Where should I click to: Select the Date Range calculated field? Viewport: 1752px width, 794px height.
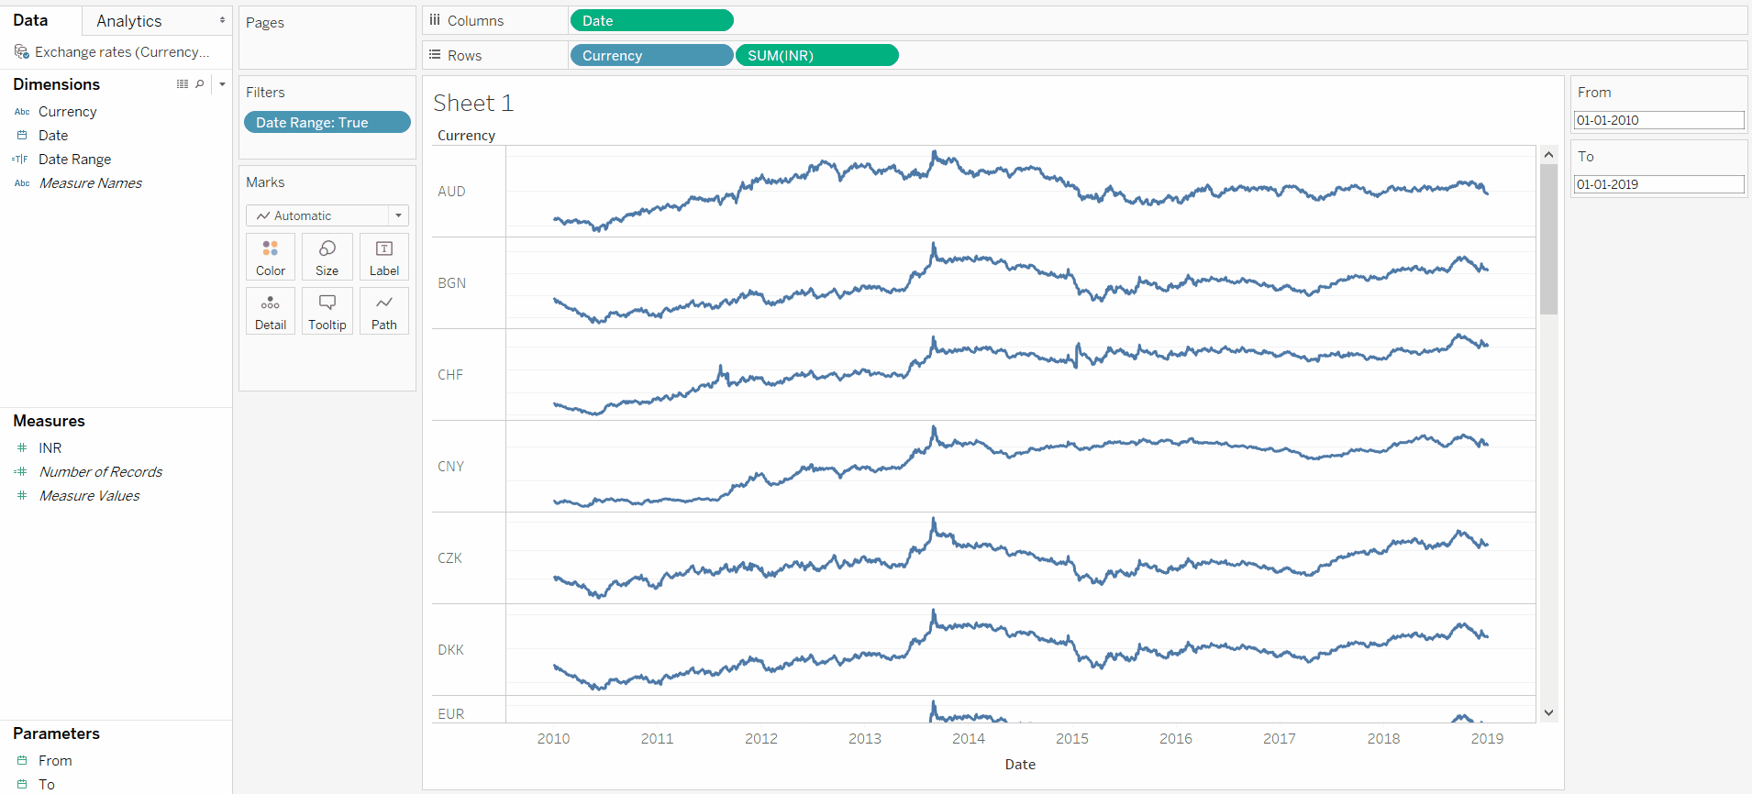tap(74, 160)
